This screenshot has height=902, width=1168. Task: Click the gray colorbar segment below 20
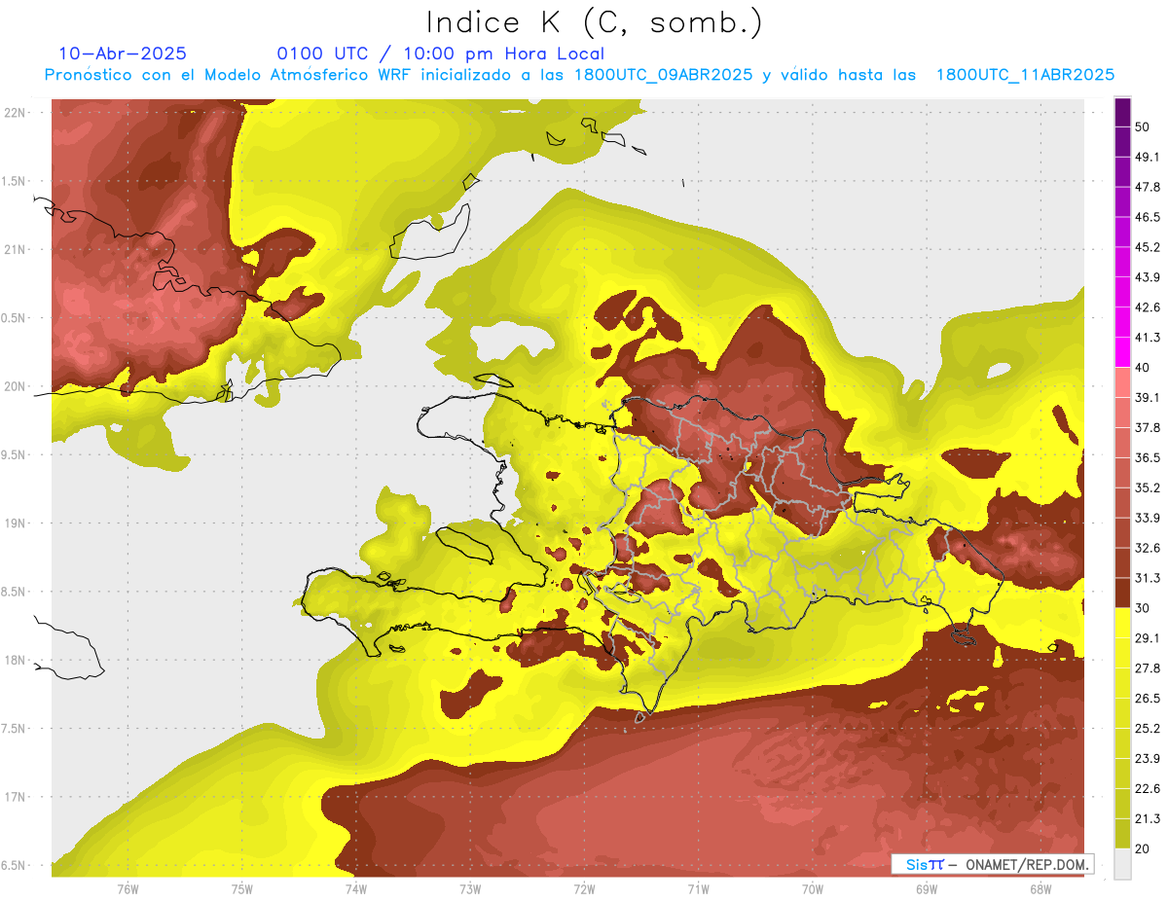click(x=1122, y=864)
